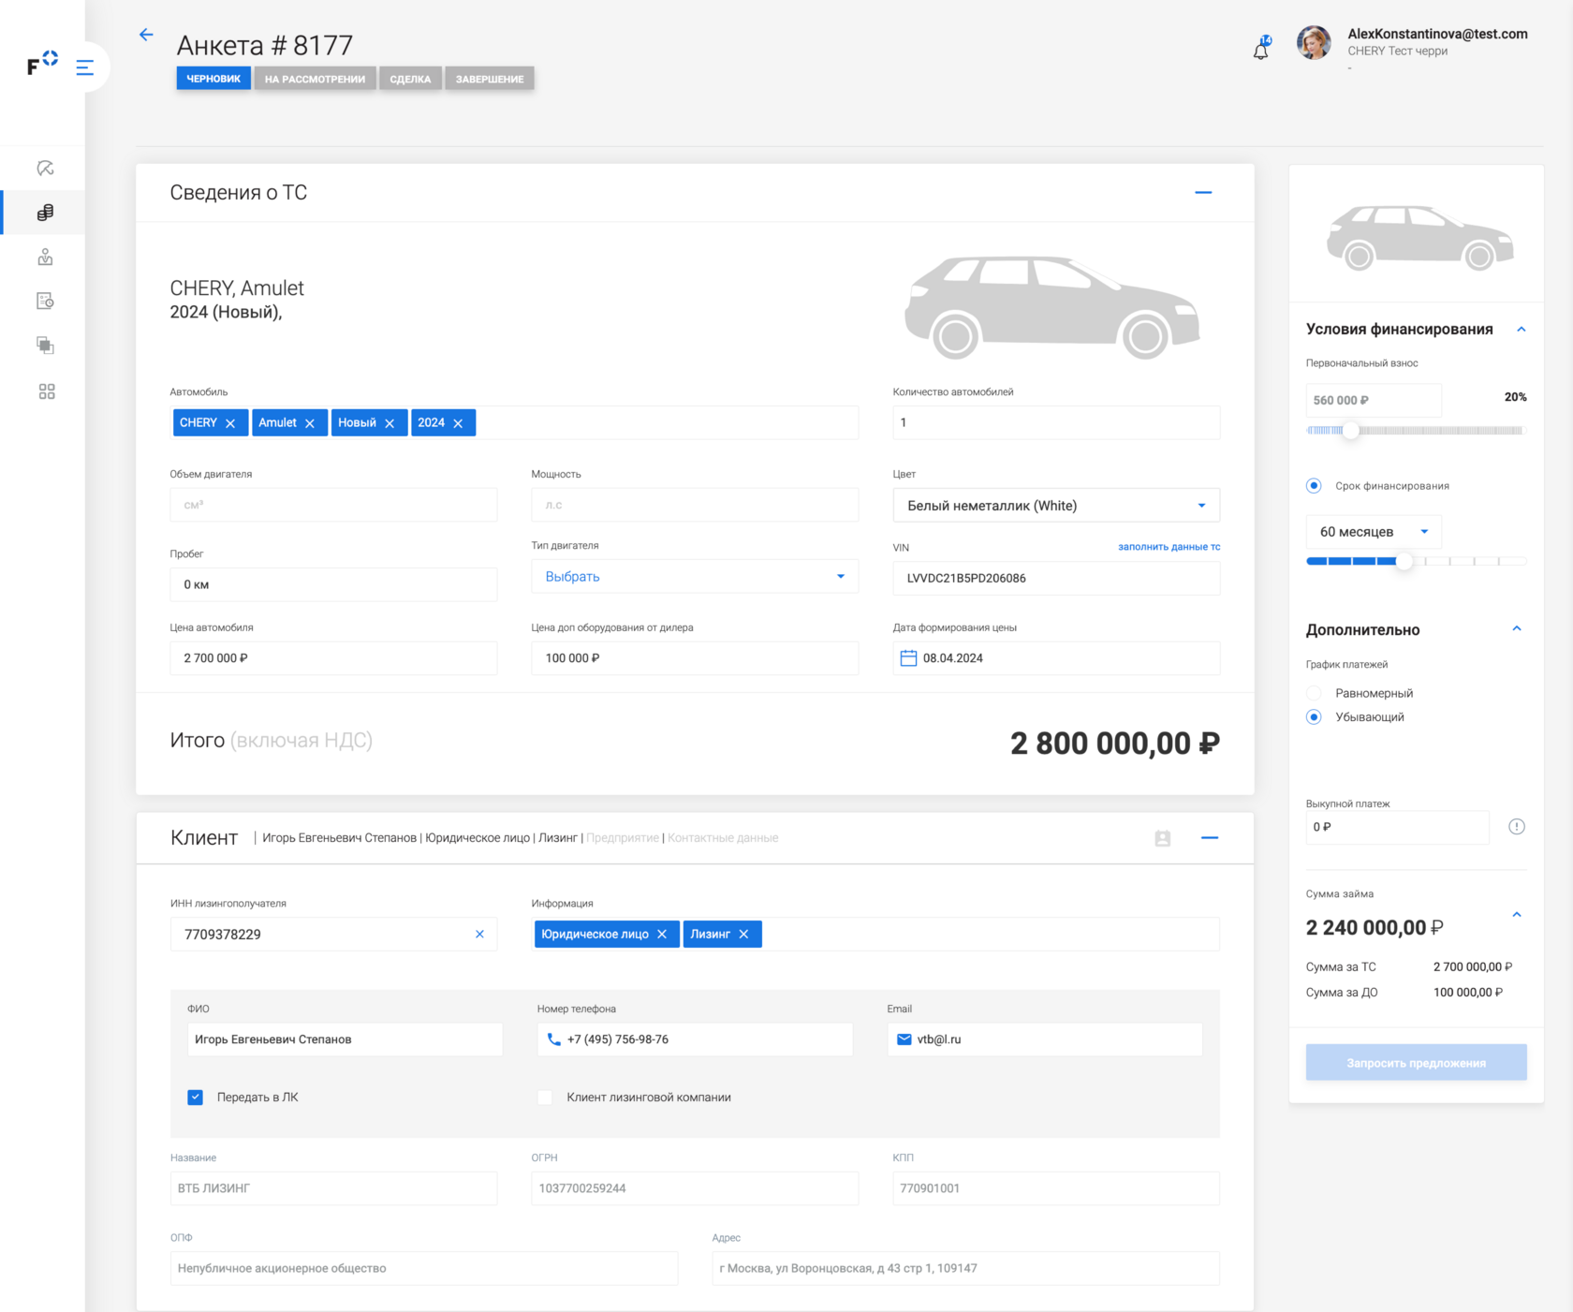Toggle the sidebar hamburger menu
This screenshot has height=1312, width=1573.
(85, 67)
